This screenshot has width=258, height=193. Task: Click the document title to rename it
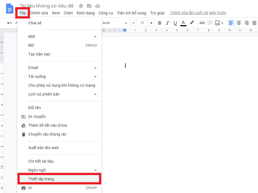[x=47, y=6]
